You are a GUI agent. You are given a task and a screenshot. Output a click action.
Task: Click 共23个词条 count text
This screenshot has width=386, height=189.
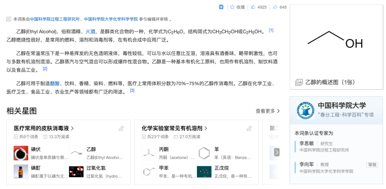click(158, 137)
